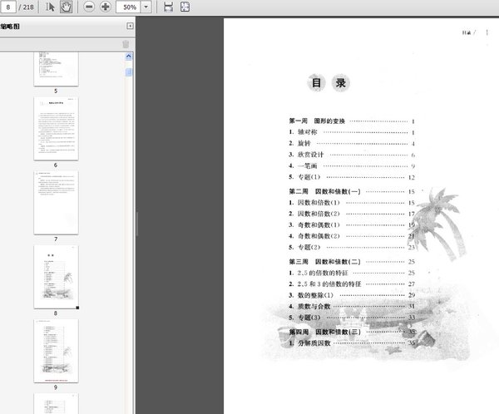The height and width of the screenshot is (414, 499).
Task: Zoom in with the plus button
Action: (x=106, y=7)
